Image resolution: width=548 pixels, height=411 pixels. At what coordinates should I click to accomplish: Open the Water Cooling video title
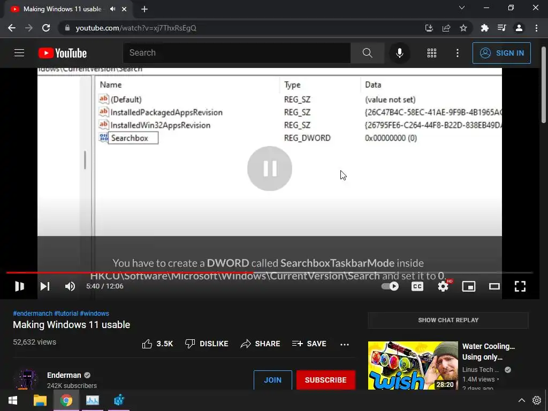pos(488,352)
